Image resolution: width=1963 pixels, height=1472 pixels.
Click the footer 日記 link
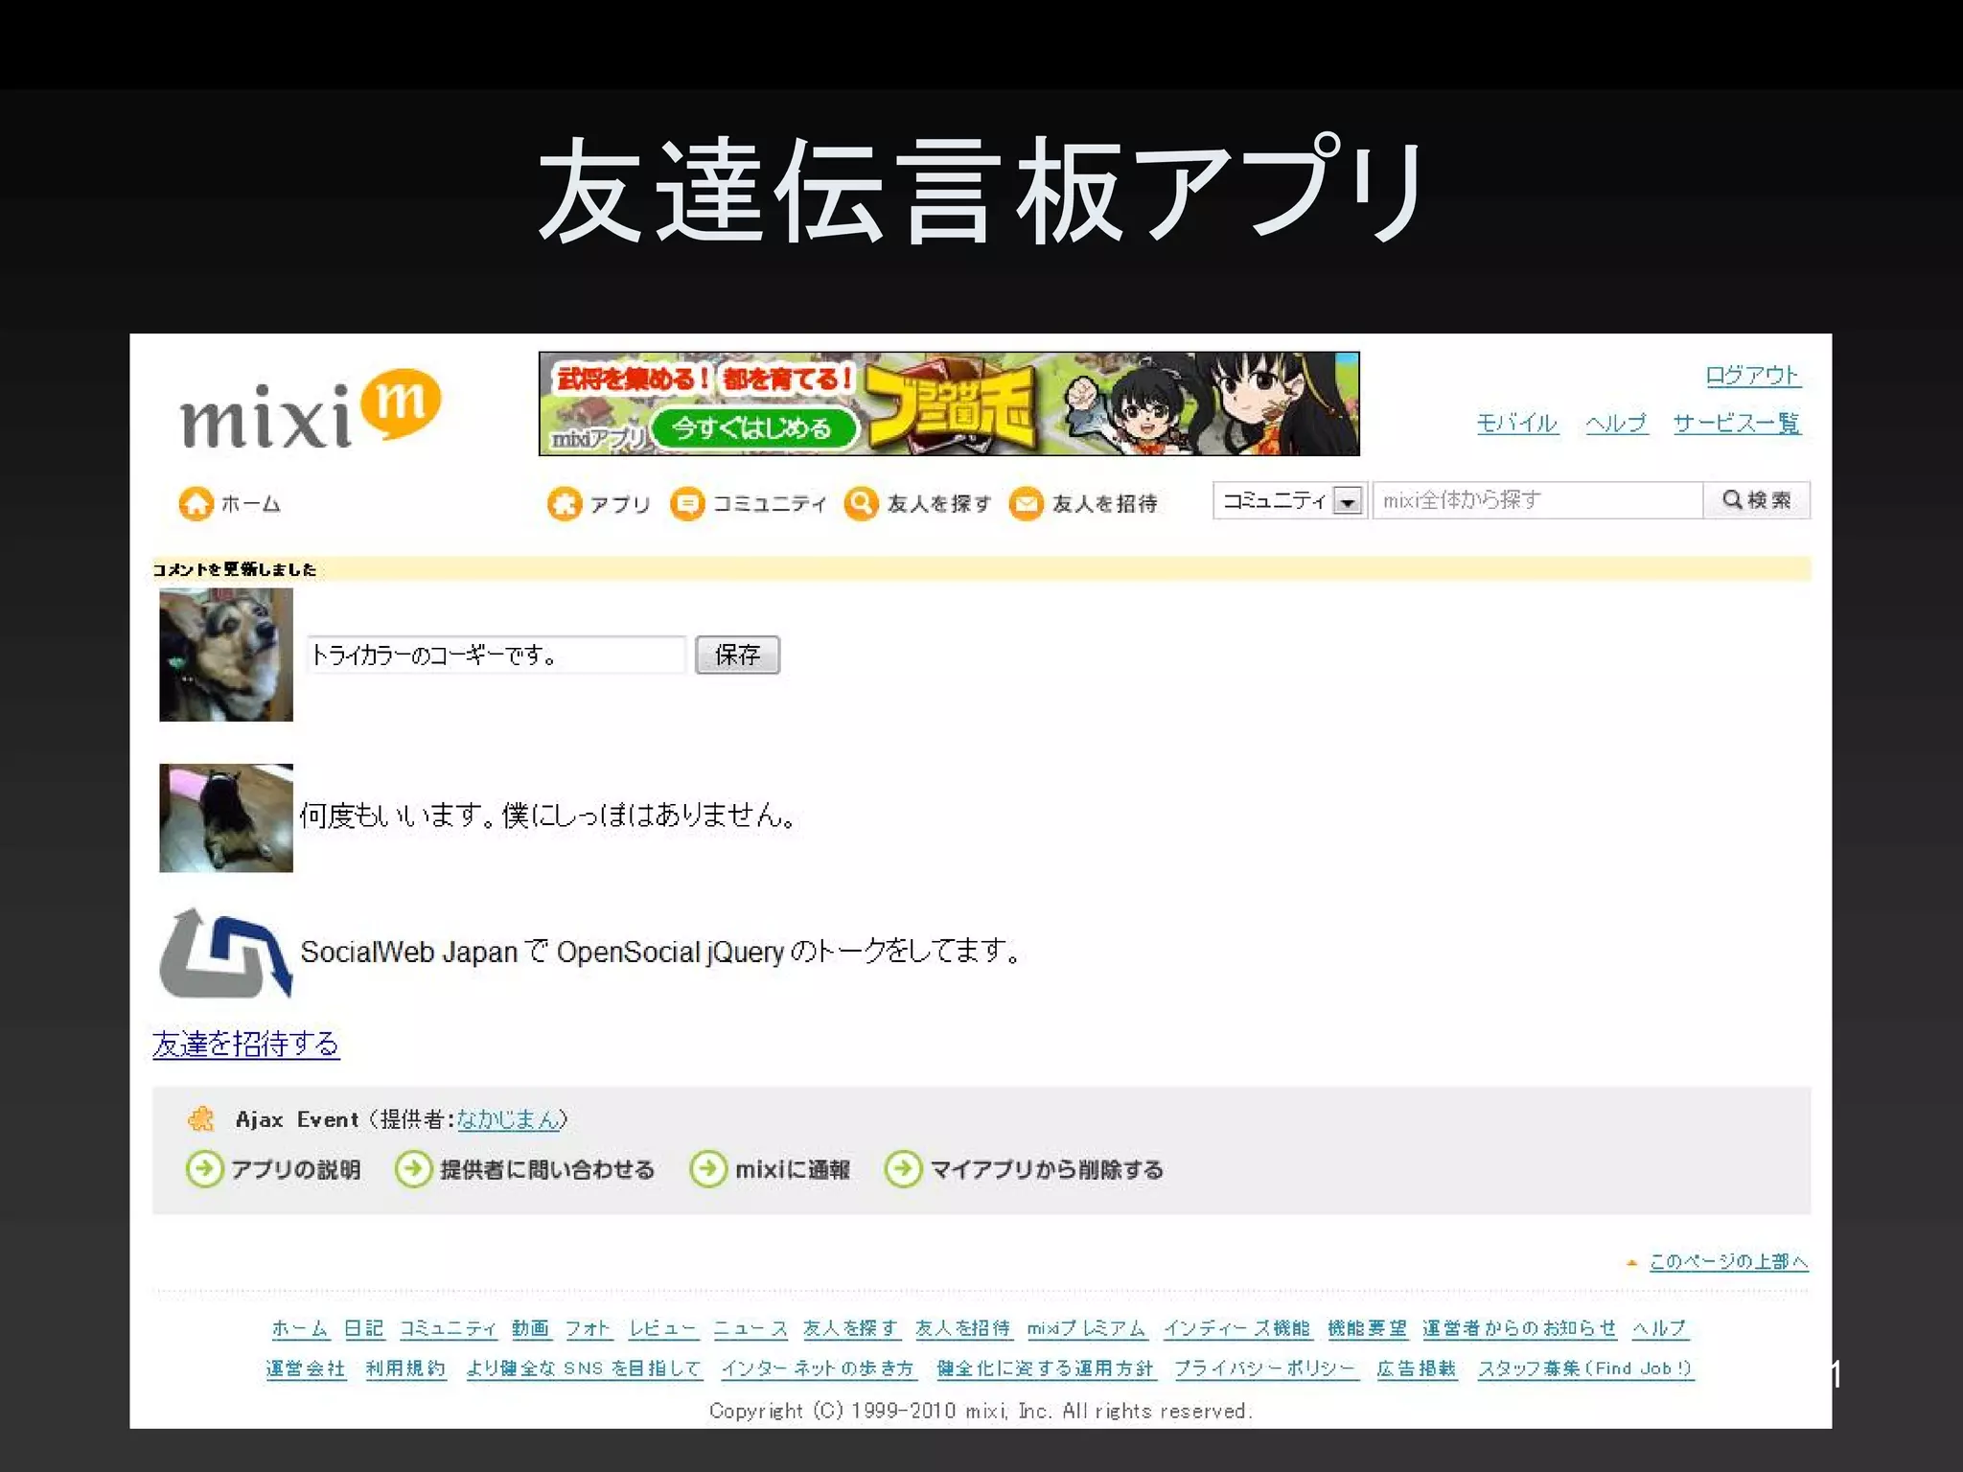click(x=364, y=1328)
